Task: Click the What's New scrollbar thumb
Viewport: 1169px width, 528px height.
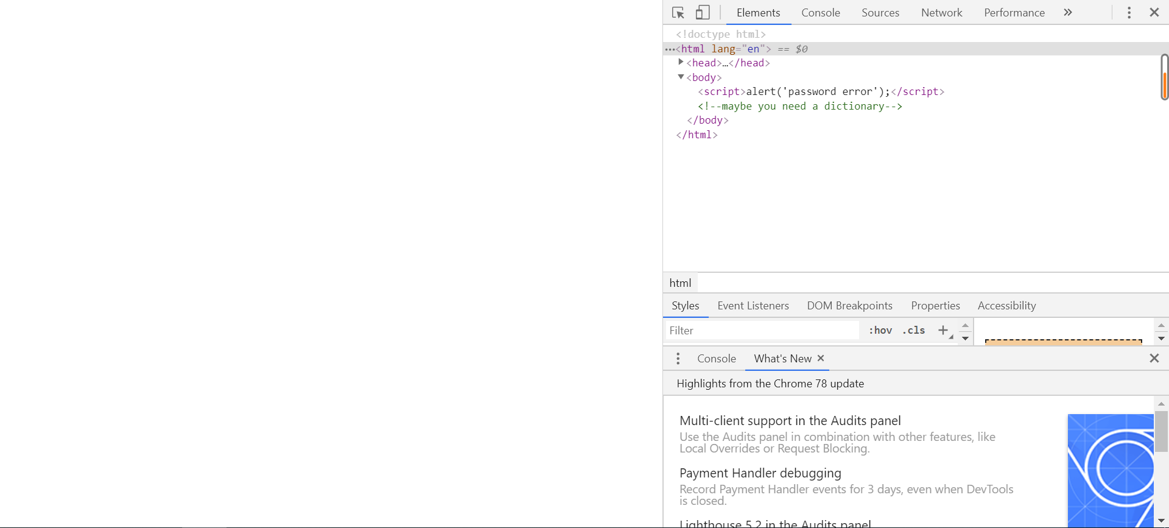Action: point(1161,431)
